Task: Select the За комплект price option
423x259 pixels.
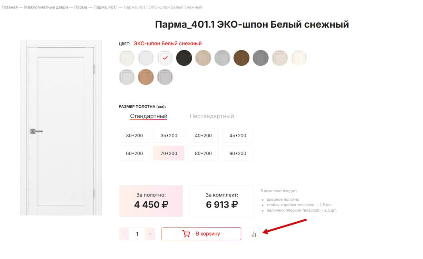Action: [222, 201]
